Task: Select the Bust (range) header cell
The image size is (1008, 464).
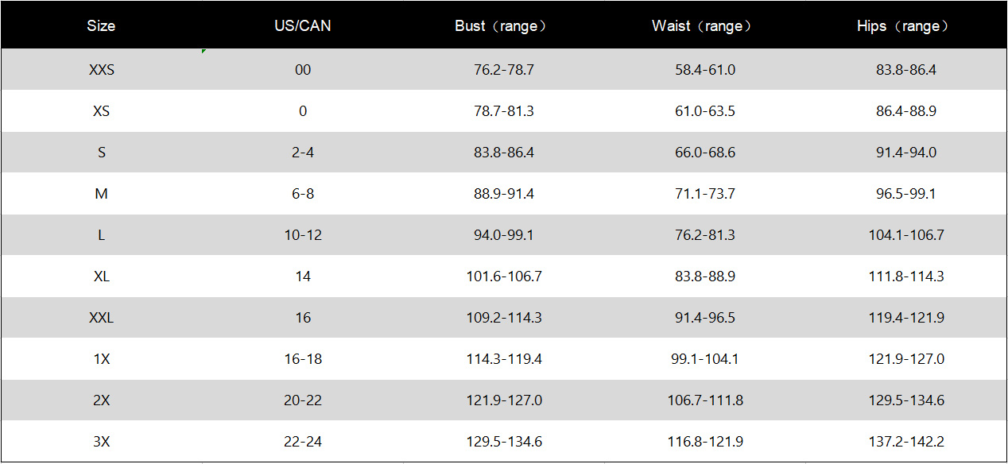Action: point(503,26)
